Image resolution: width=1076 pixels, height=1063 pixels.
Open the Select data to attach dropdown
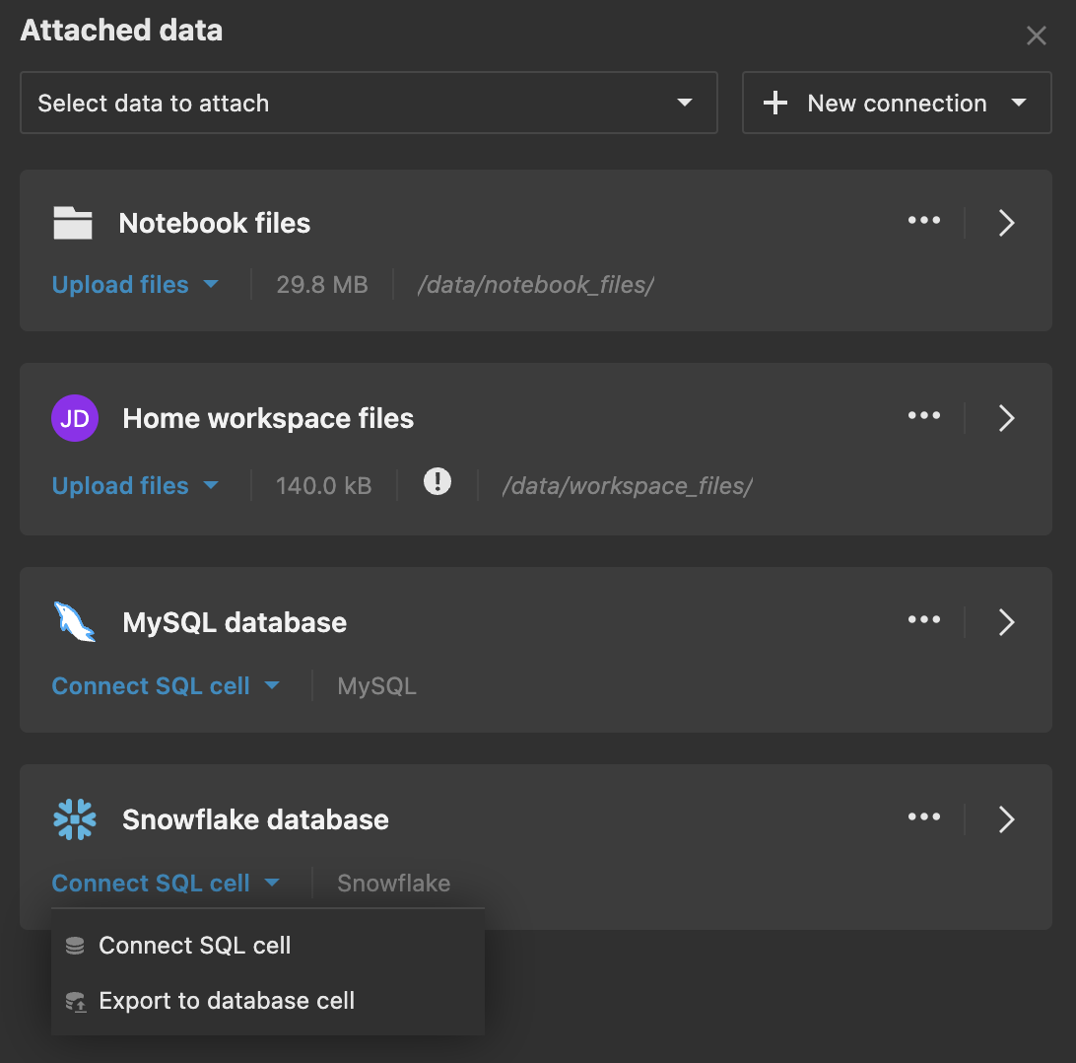tap(369, 103)
